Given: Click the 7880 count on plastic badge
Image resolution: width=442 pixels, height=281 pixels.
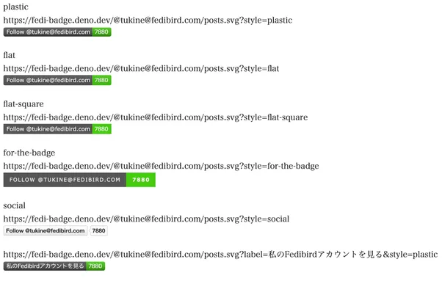Looking at the screenshot, I should pos(101,32).
